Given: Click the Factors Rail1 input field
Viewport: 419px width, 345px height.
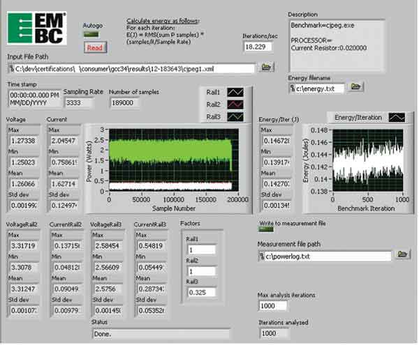Looking at the screenshot, I should coord(202,250).
